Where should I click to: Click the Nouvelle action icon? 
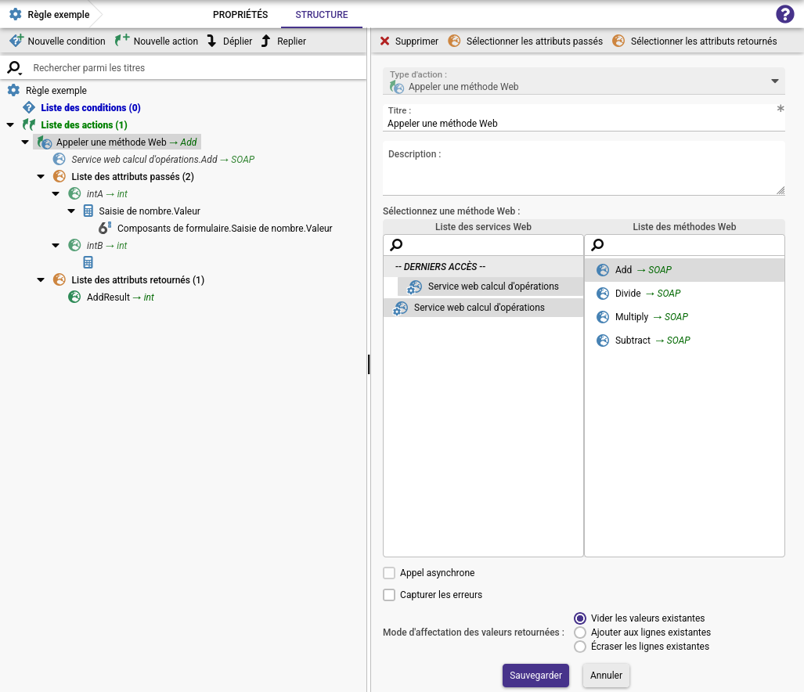[122, 41]
